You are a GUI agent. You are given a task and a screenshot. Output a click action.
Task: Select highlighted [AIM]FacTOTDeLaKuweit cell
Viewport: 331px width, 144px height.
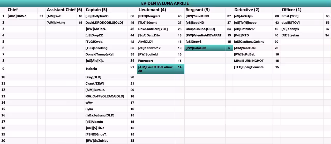[x=156, y=69]
